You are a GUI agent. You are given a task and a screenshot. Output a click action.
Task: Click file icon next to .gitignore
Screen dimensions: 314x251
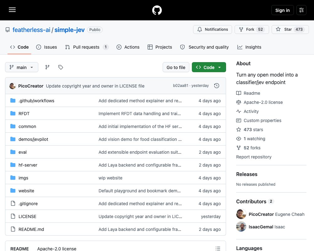tap(13, 203)
